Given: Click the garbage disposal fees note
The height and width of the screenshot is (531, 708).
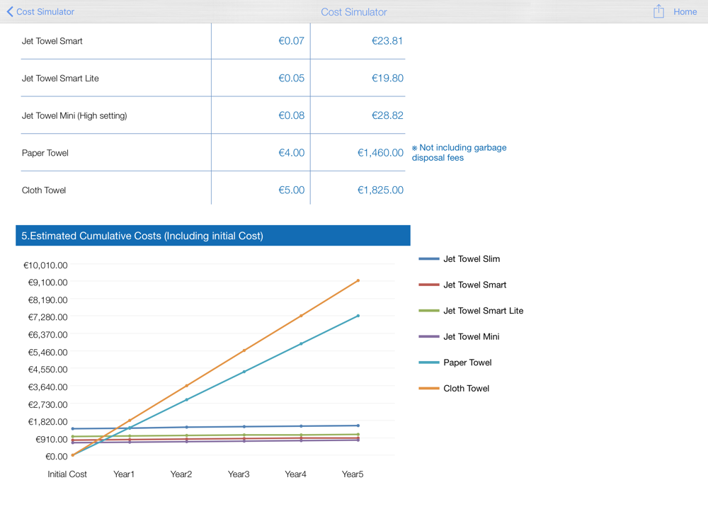Looking at the screenshot, I should [x=460, y=153].
